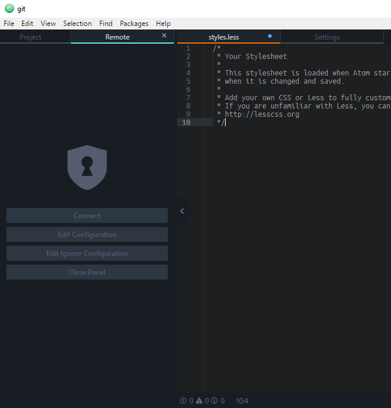The height and width of the screenshot is (408, 391).
Task: Click the text "Your Stylesheet" on line 2
Action: click(256, 56)
